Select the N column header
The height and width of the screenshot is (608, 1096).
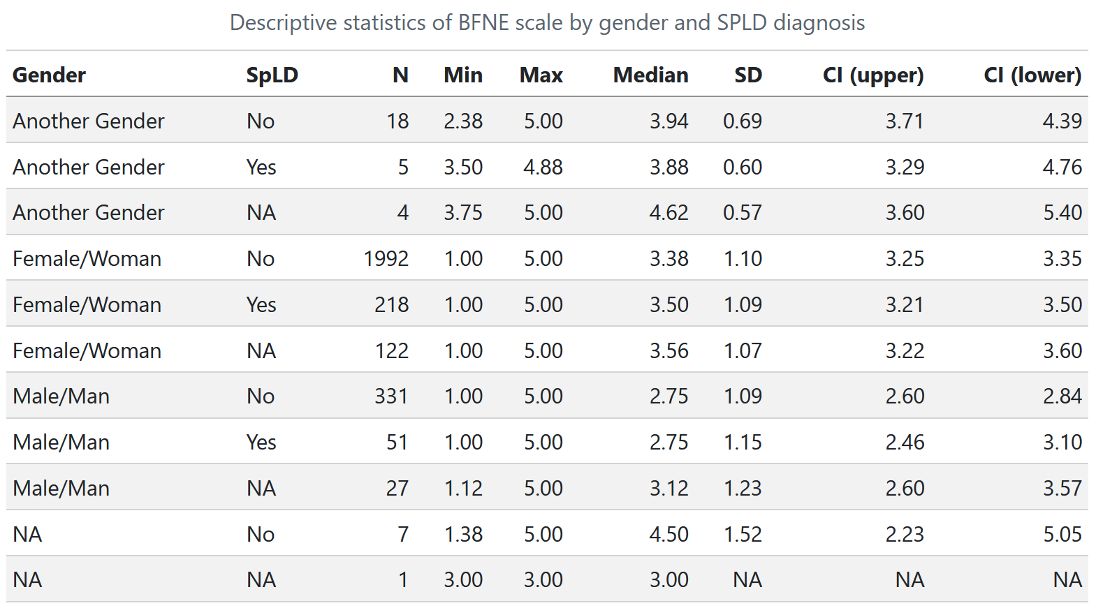pyautogui.click(x=400, y=75)
